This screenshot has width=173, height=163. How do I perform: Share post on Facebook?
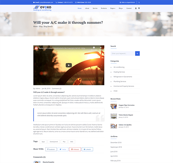[x=51, y=149]
